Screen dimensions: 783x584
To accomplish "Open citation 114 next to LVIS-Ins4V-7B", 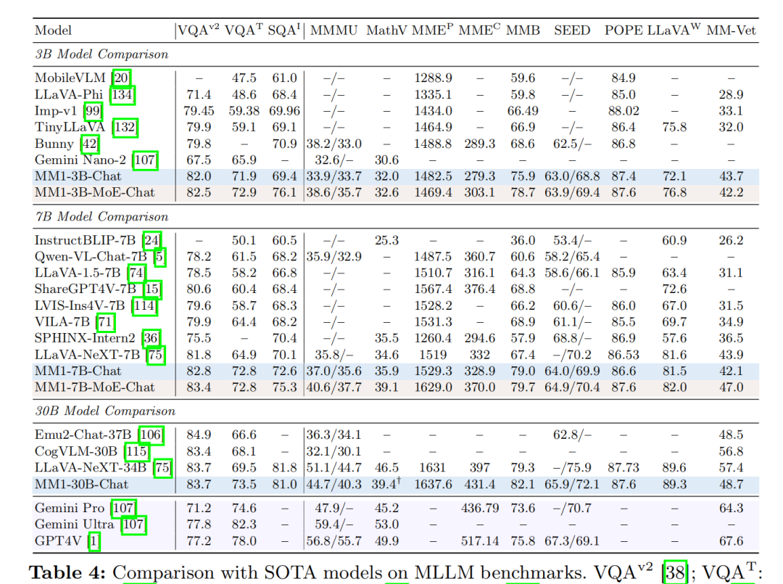I will (144, 305).
